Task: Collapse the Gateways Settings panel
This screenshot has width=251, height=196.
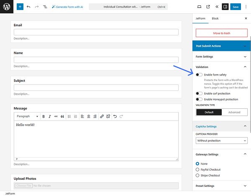Action: pos(222,154)
